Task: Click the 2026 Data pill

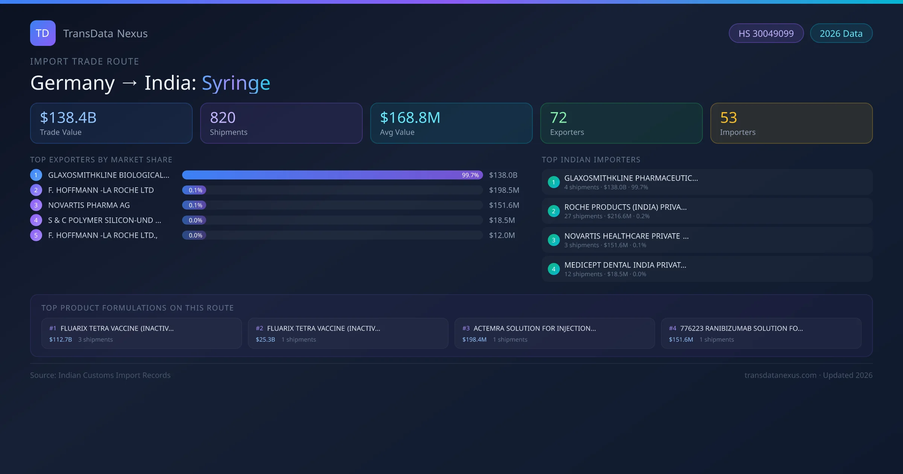Action: click(841, 33)
